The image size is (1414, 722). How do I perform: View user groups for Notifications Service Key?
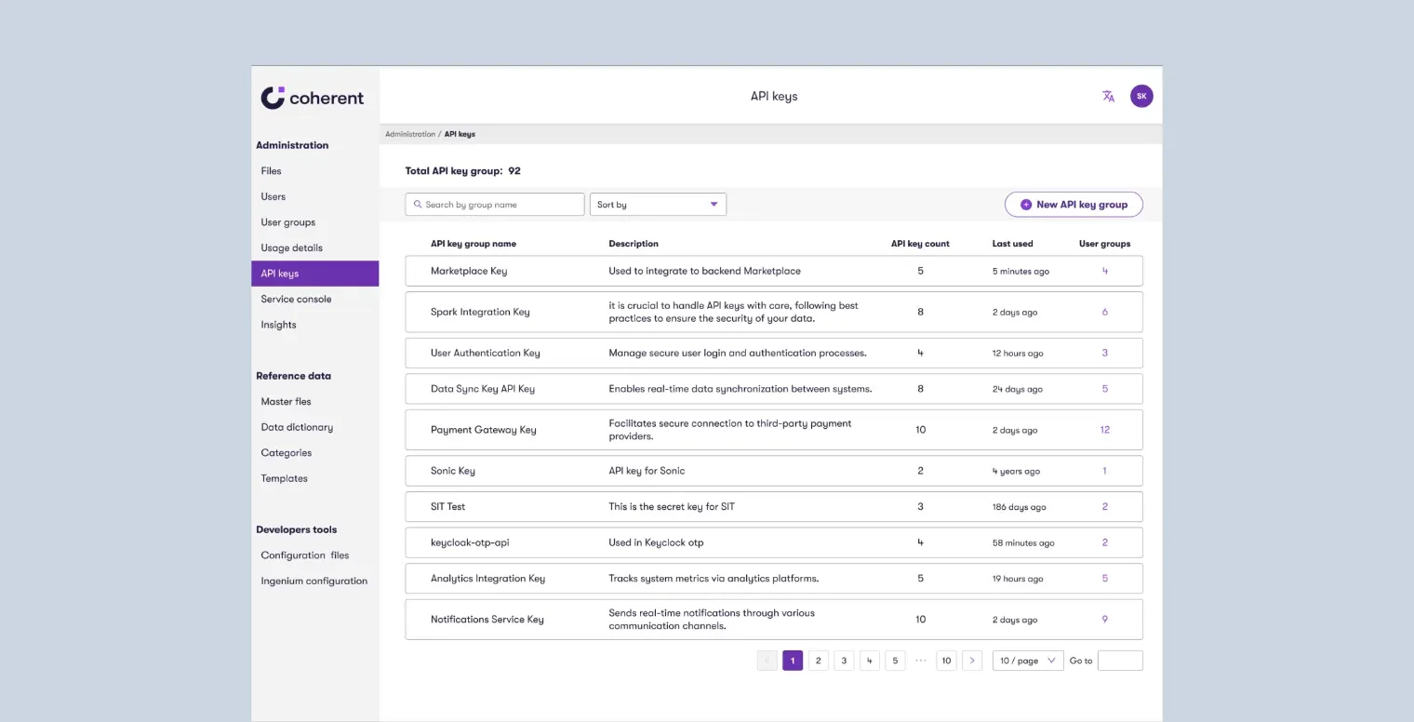point(1105,619)
